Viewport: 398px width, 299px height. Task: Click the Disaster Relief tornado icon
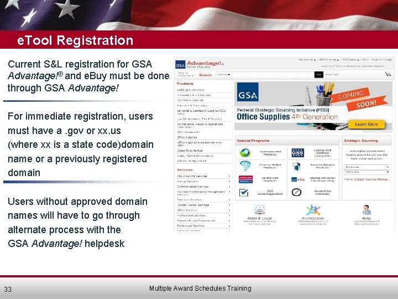pyautogui.click(x=245, y=166)
